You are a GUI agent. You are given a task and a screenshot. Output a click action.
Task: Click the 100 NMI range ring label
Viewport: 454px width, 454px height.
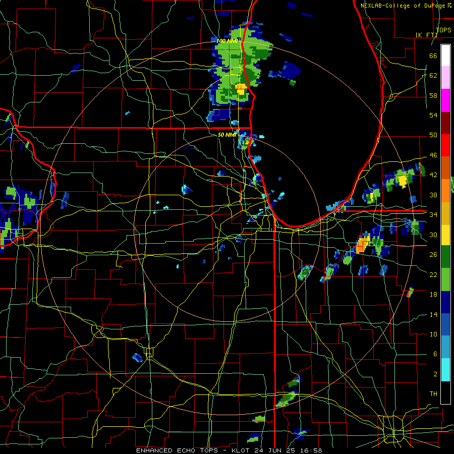[227, 41]
